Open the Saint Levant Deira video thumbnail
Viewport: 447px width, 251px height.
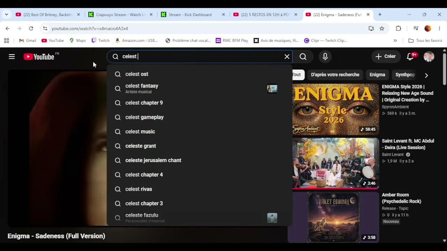(x=336, y=163)
